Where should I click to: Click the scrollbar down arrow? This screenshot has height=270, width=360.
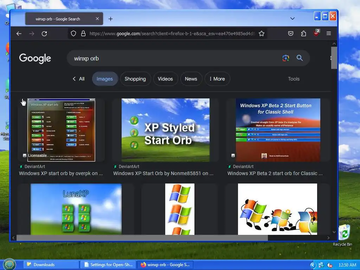pos(334,232)
